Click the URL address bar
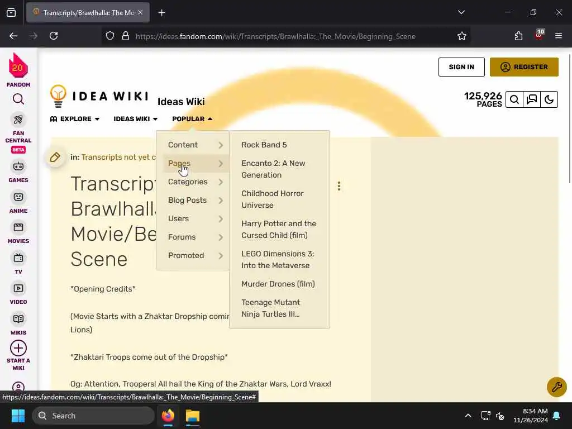The image size is (572, 429). pyautogui.click(x=275, y=36)
